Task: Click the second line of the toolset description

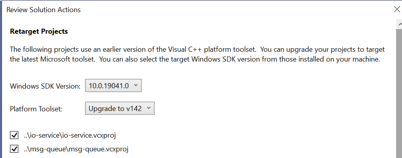Action: (195, 60)
